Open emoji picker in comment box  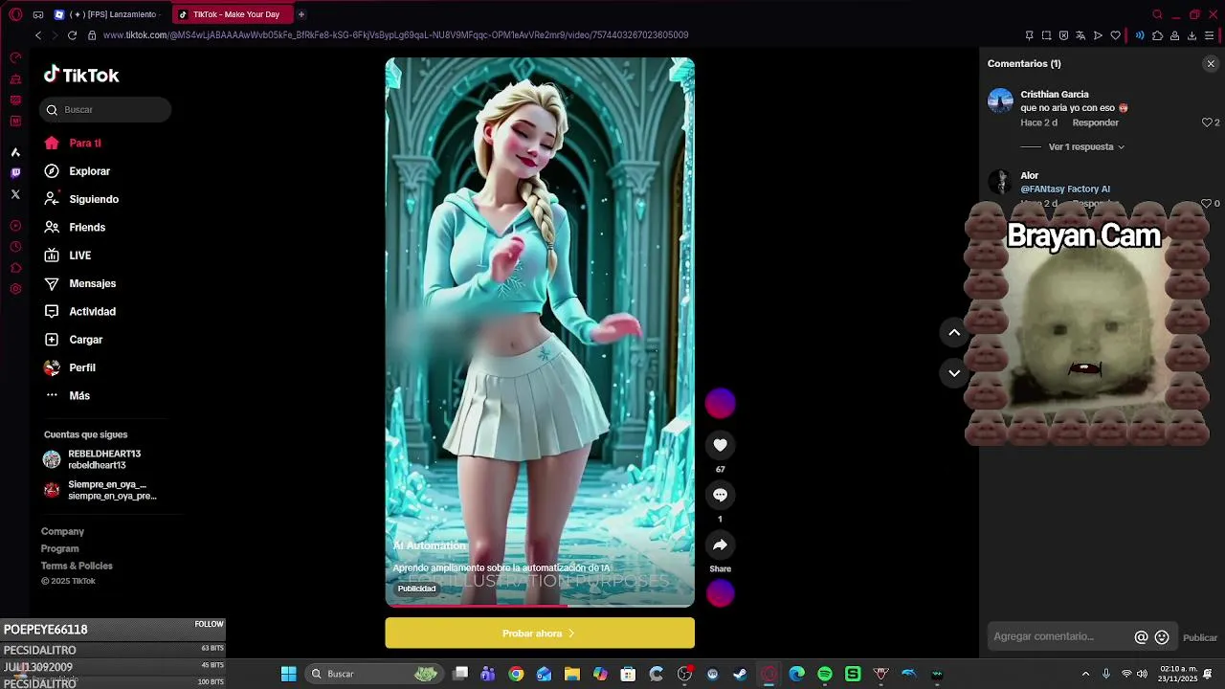tap(1162, 637)
